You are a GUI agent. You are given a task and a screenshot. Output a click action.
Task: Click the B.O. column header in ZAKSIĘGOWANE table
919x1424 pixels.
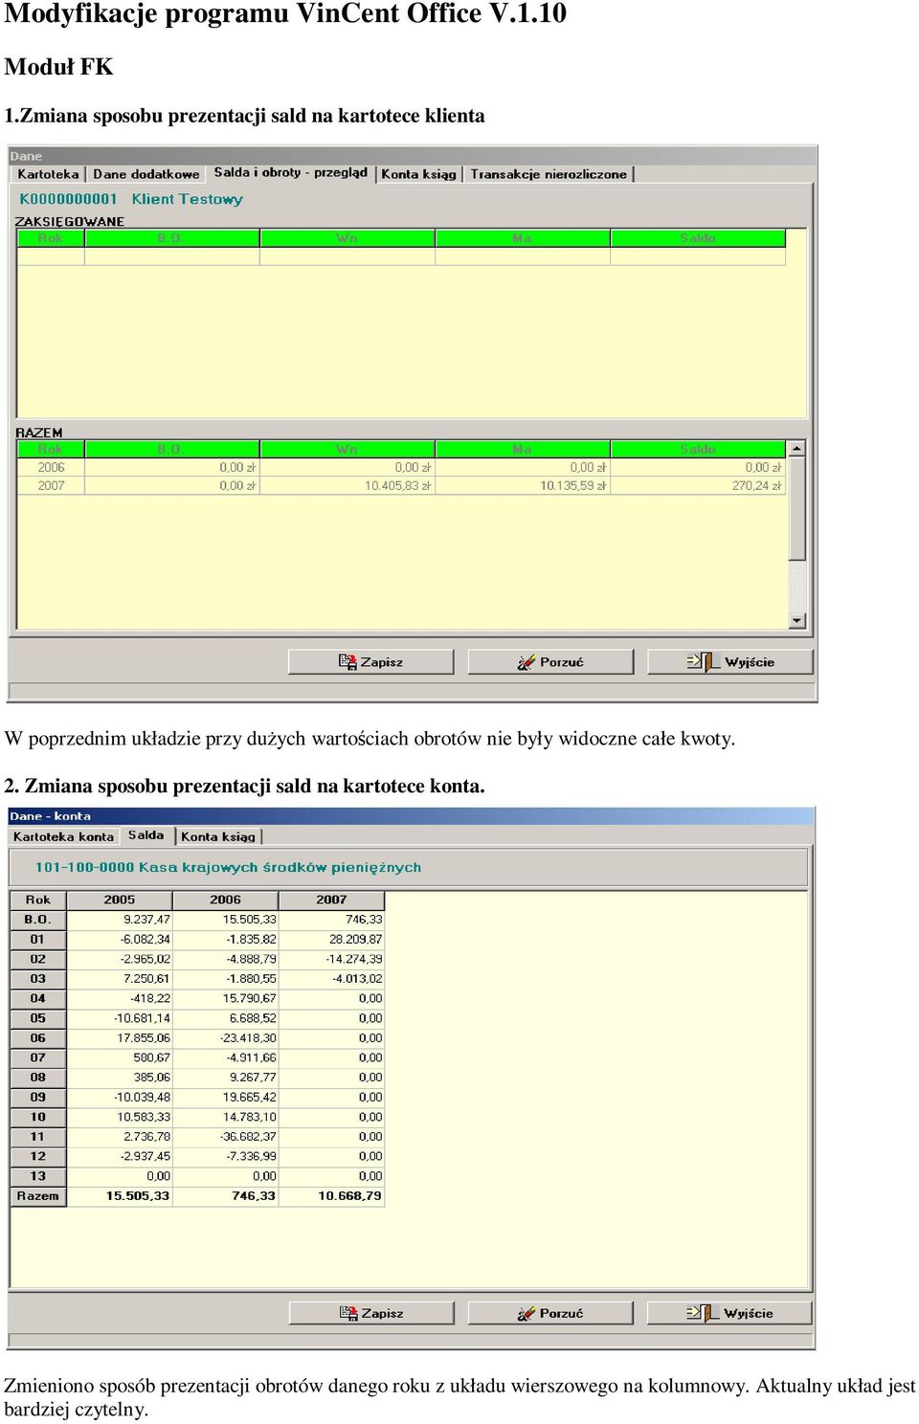171,238
